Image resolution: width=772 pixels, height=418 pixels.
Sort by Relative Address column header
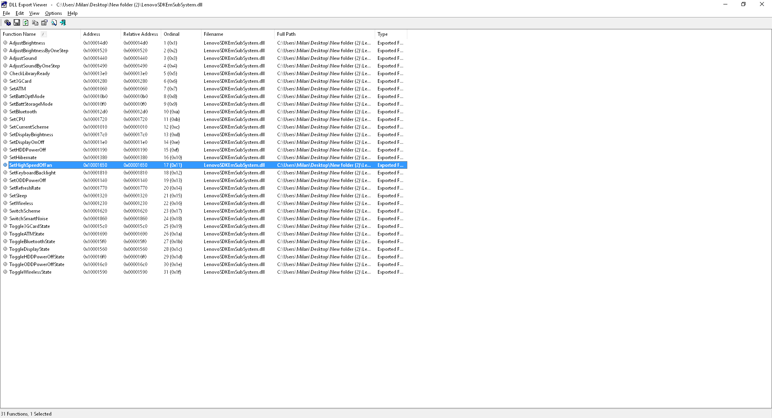(141, 34)
